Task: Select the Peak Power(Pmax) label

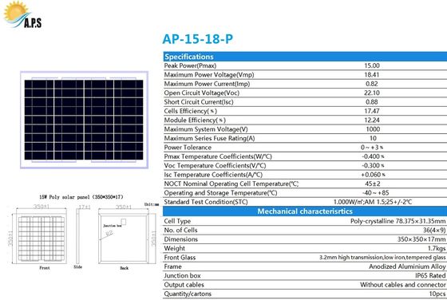Action: (190, 65)
